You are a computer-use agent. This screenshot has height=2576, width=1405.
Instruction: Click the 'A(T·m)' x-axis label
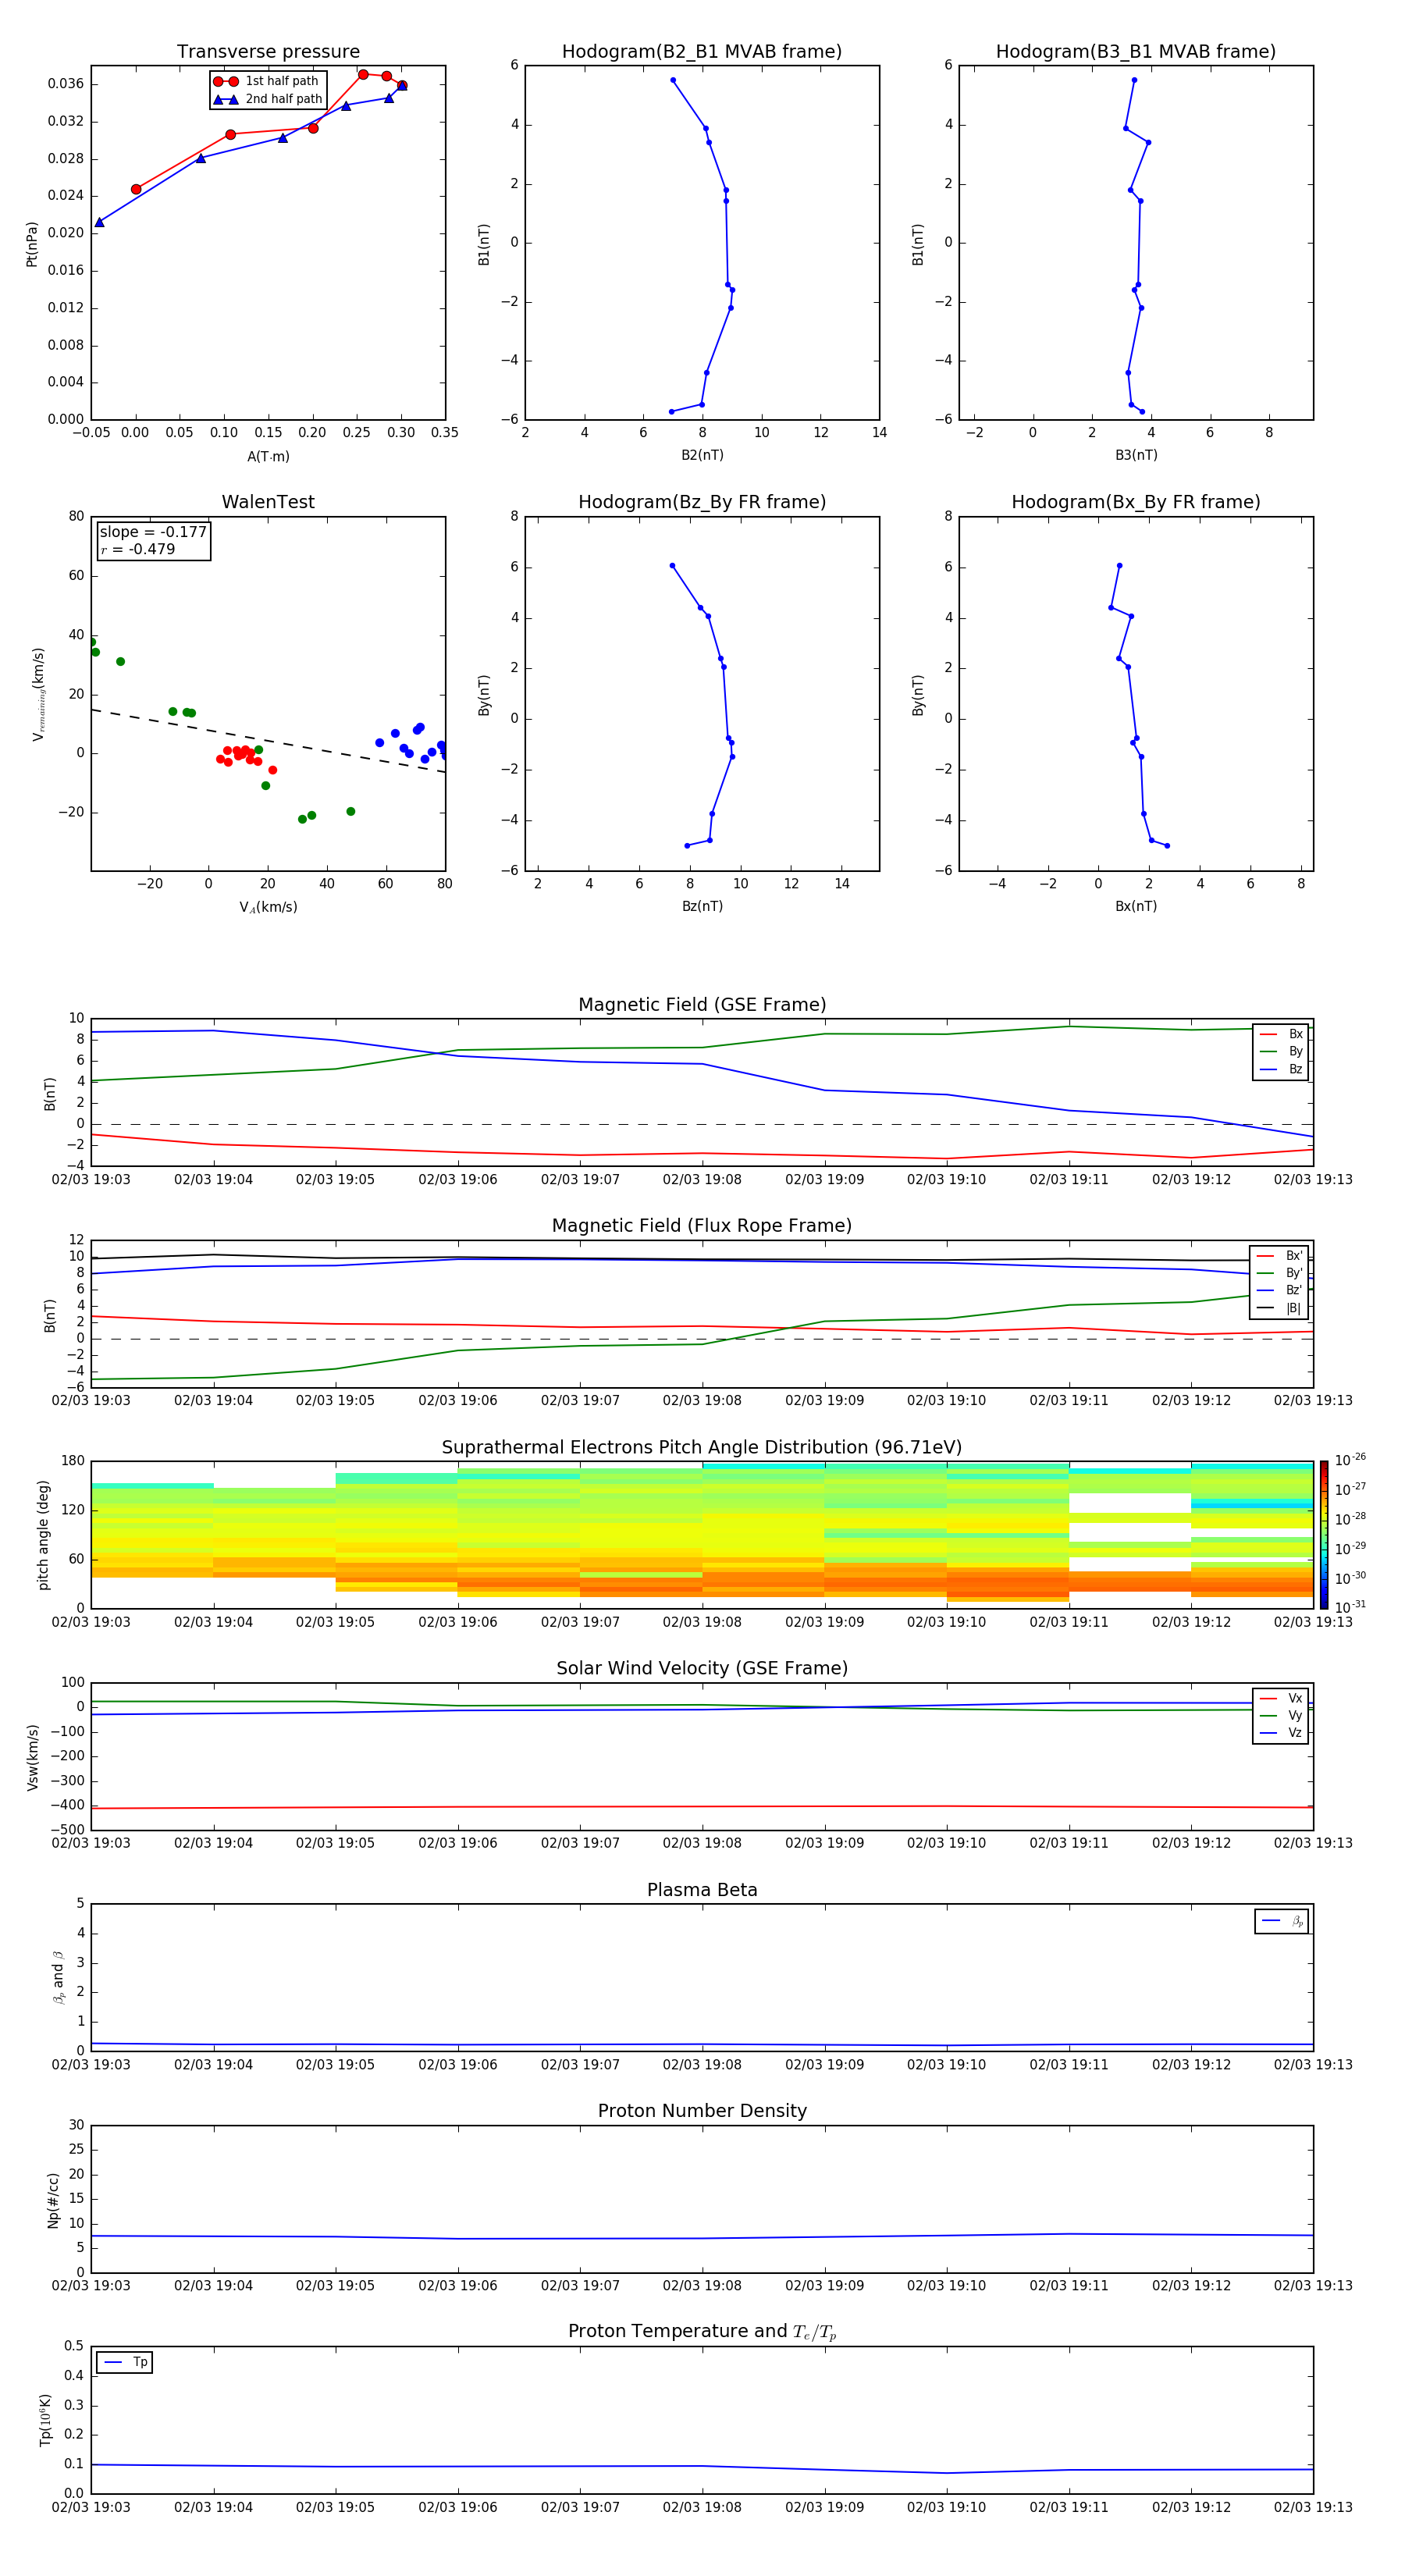(268, 456)
